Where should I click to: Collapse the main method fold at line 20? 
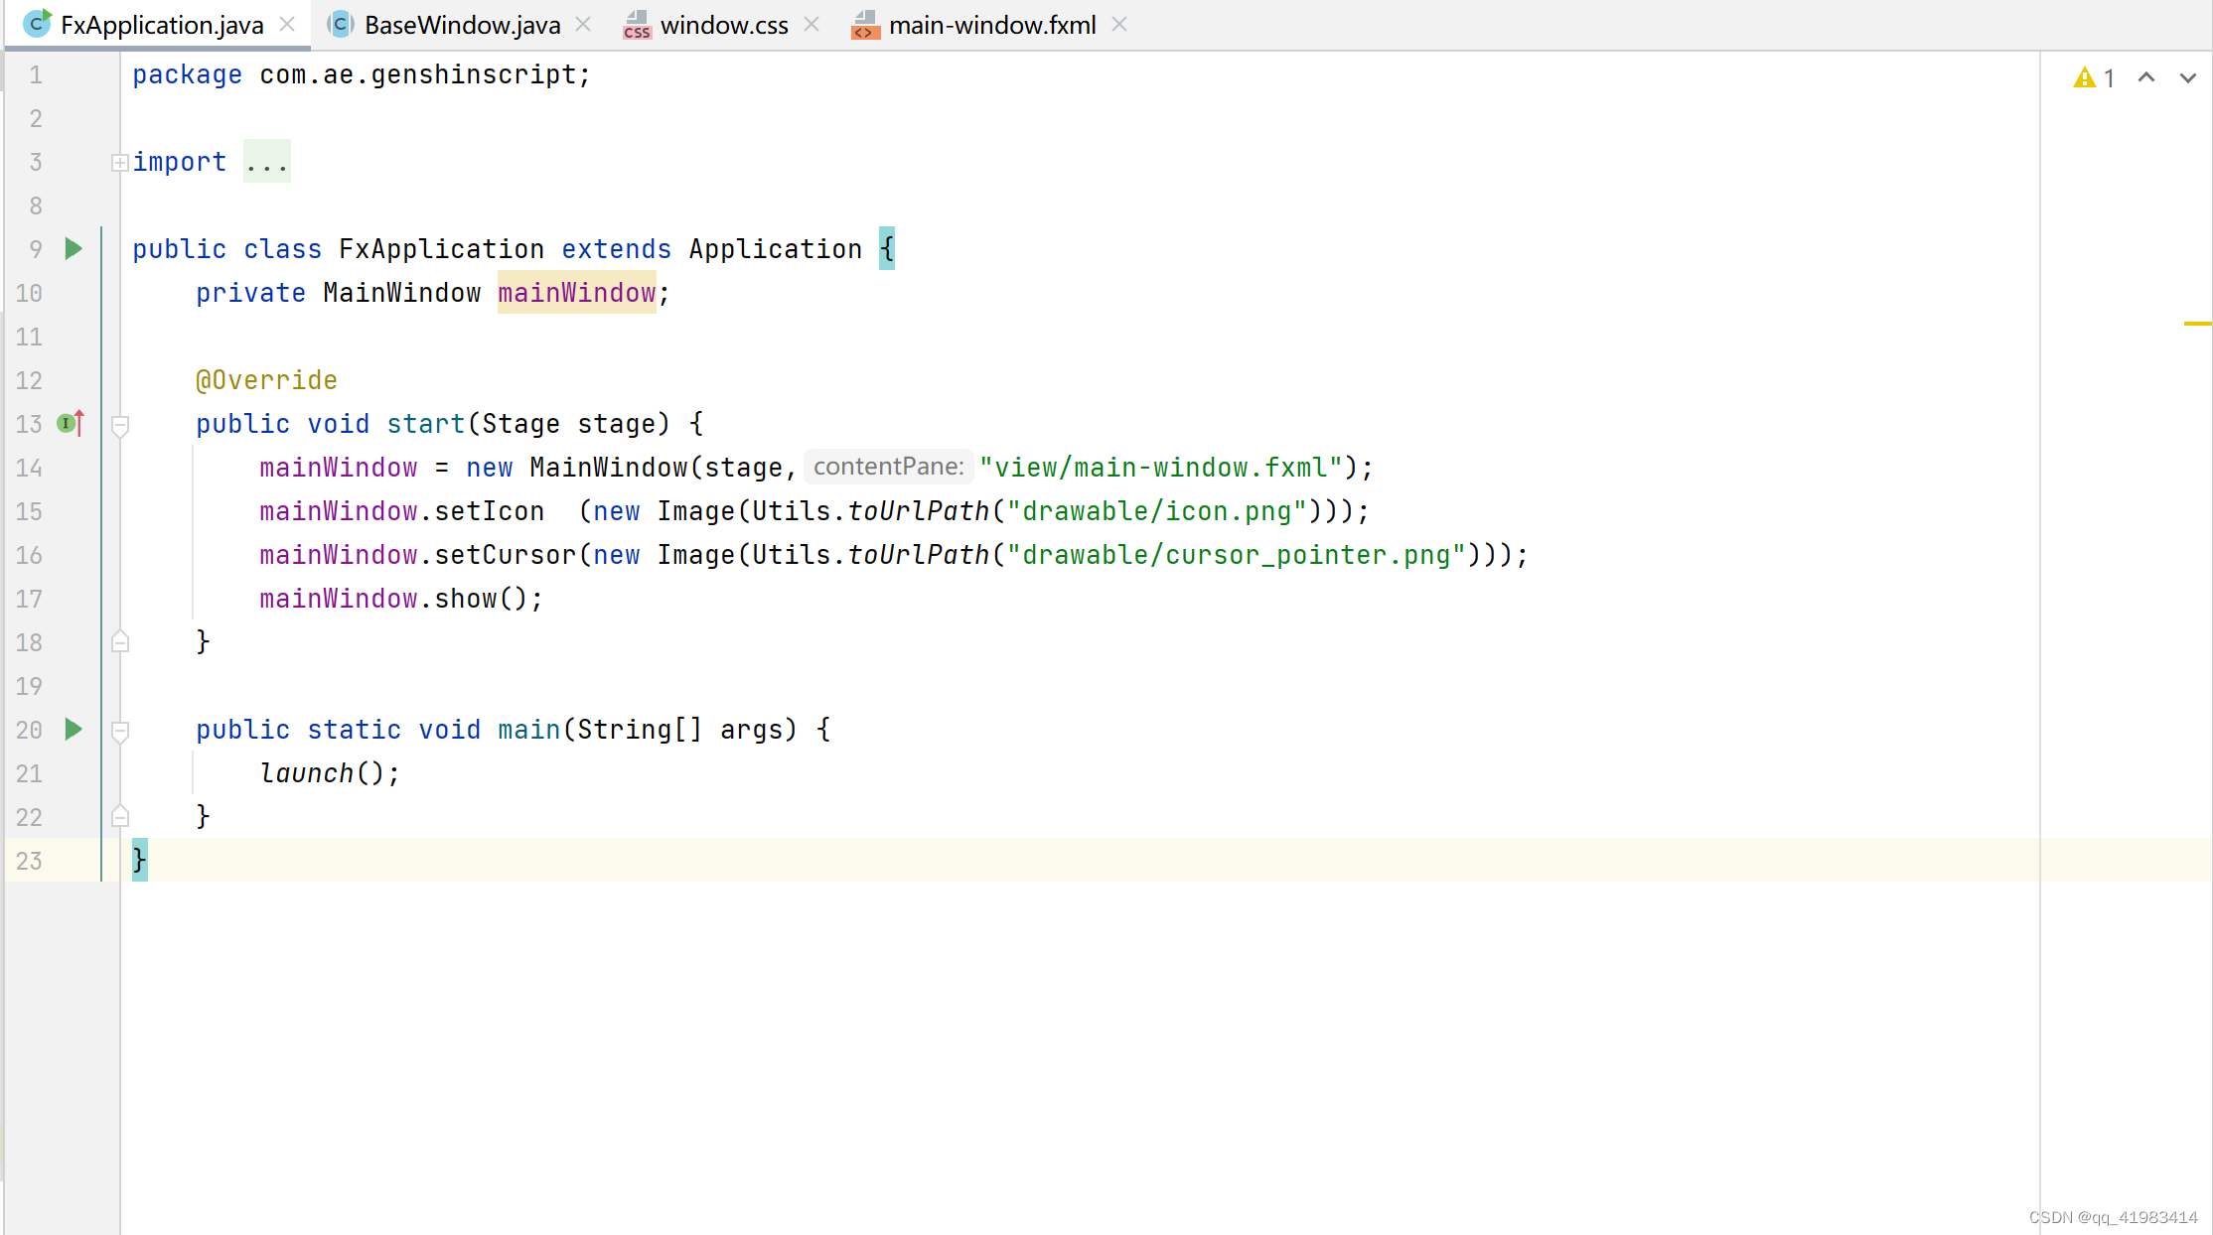point(120,732)
